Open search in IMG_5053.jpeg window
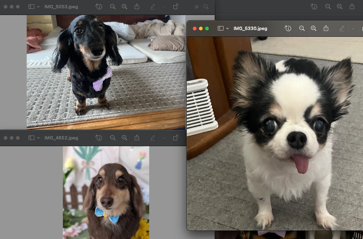The height and width of the screenshot is (239, 363). 206,7
